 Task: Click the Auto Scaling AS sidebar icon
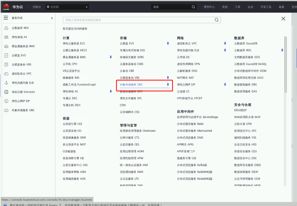pyautogui.click(x=6, y=37)
